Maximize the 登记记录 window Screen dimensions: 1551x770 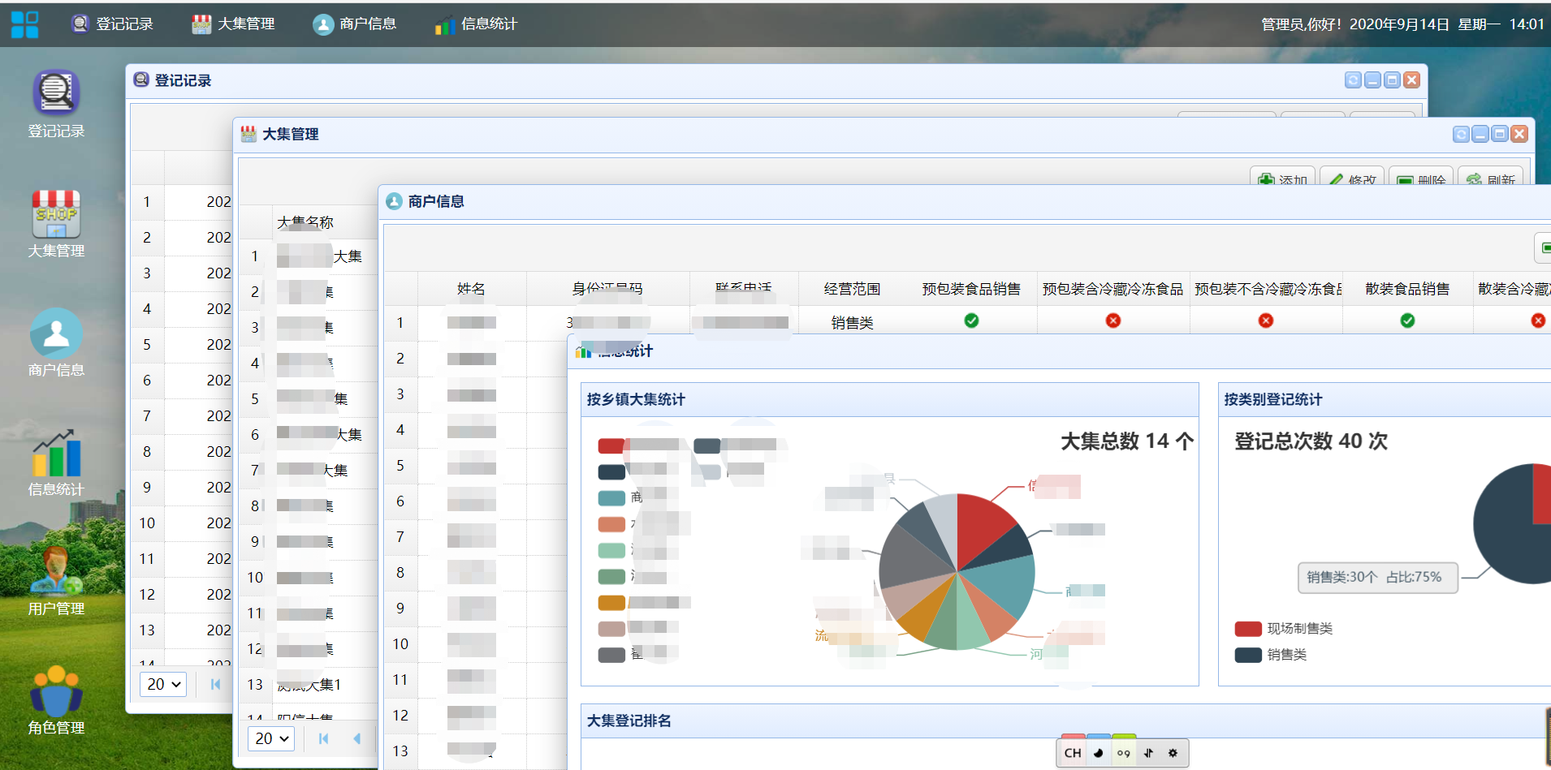coord(1392,80)
